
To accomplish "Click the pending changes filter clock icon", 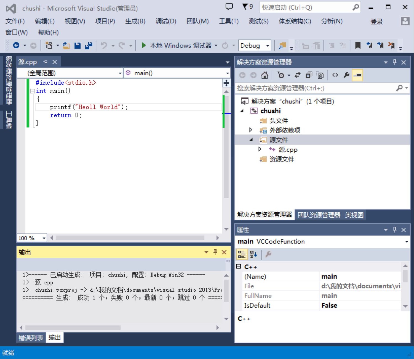I will pyautogui.click(x=281, y=75).
